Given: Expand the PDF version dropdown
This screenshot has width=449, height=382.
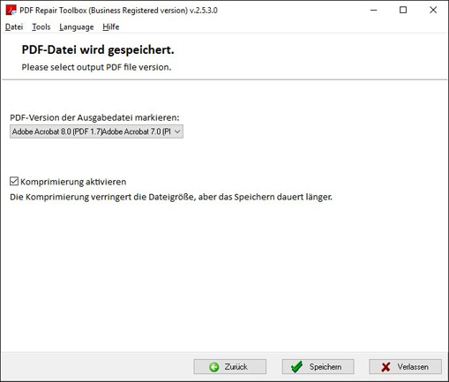Looking at the screenshot, I should click(x=96, y=131).
